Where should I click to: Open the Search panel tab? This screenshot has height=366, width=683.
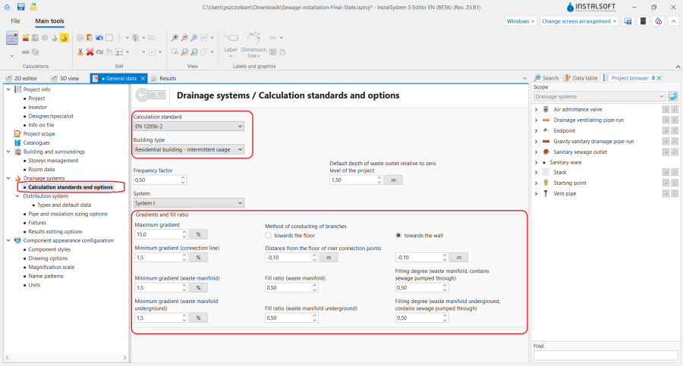546,78
